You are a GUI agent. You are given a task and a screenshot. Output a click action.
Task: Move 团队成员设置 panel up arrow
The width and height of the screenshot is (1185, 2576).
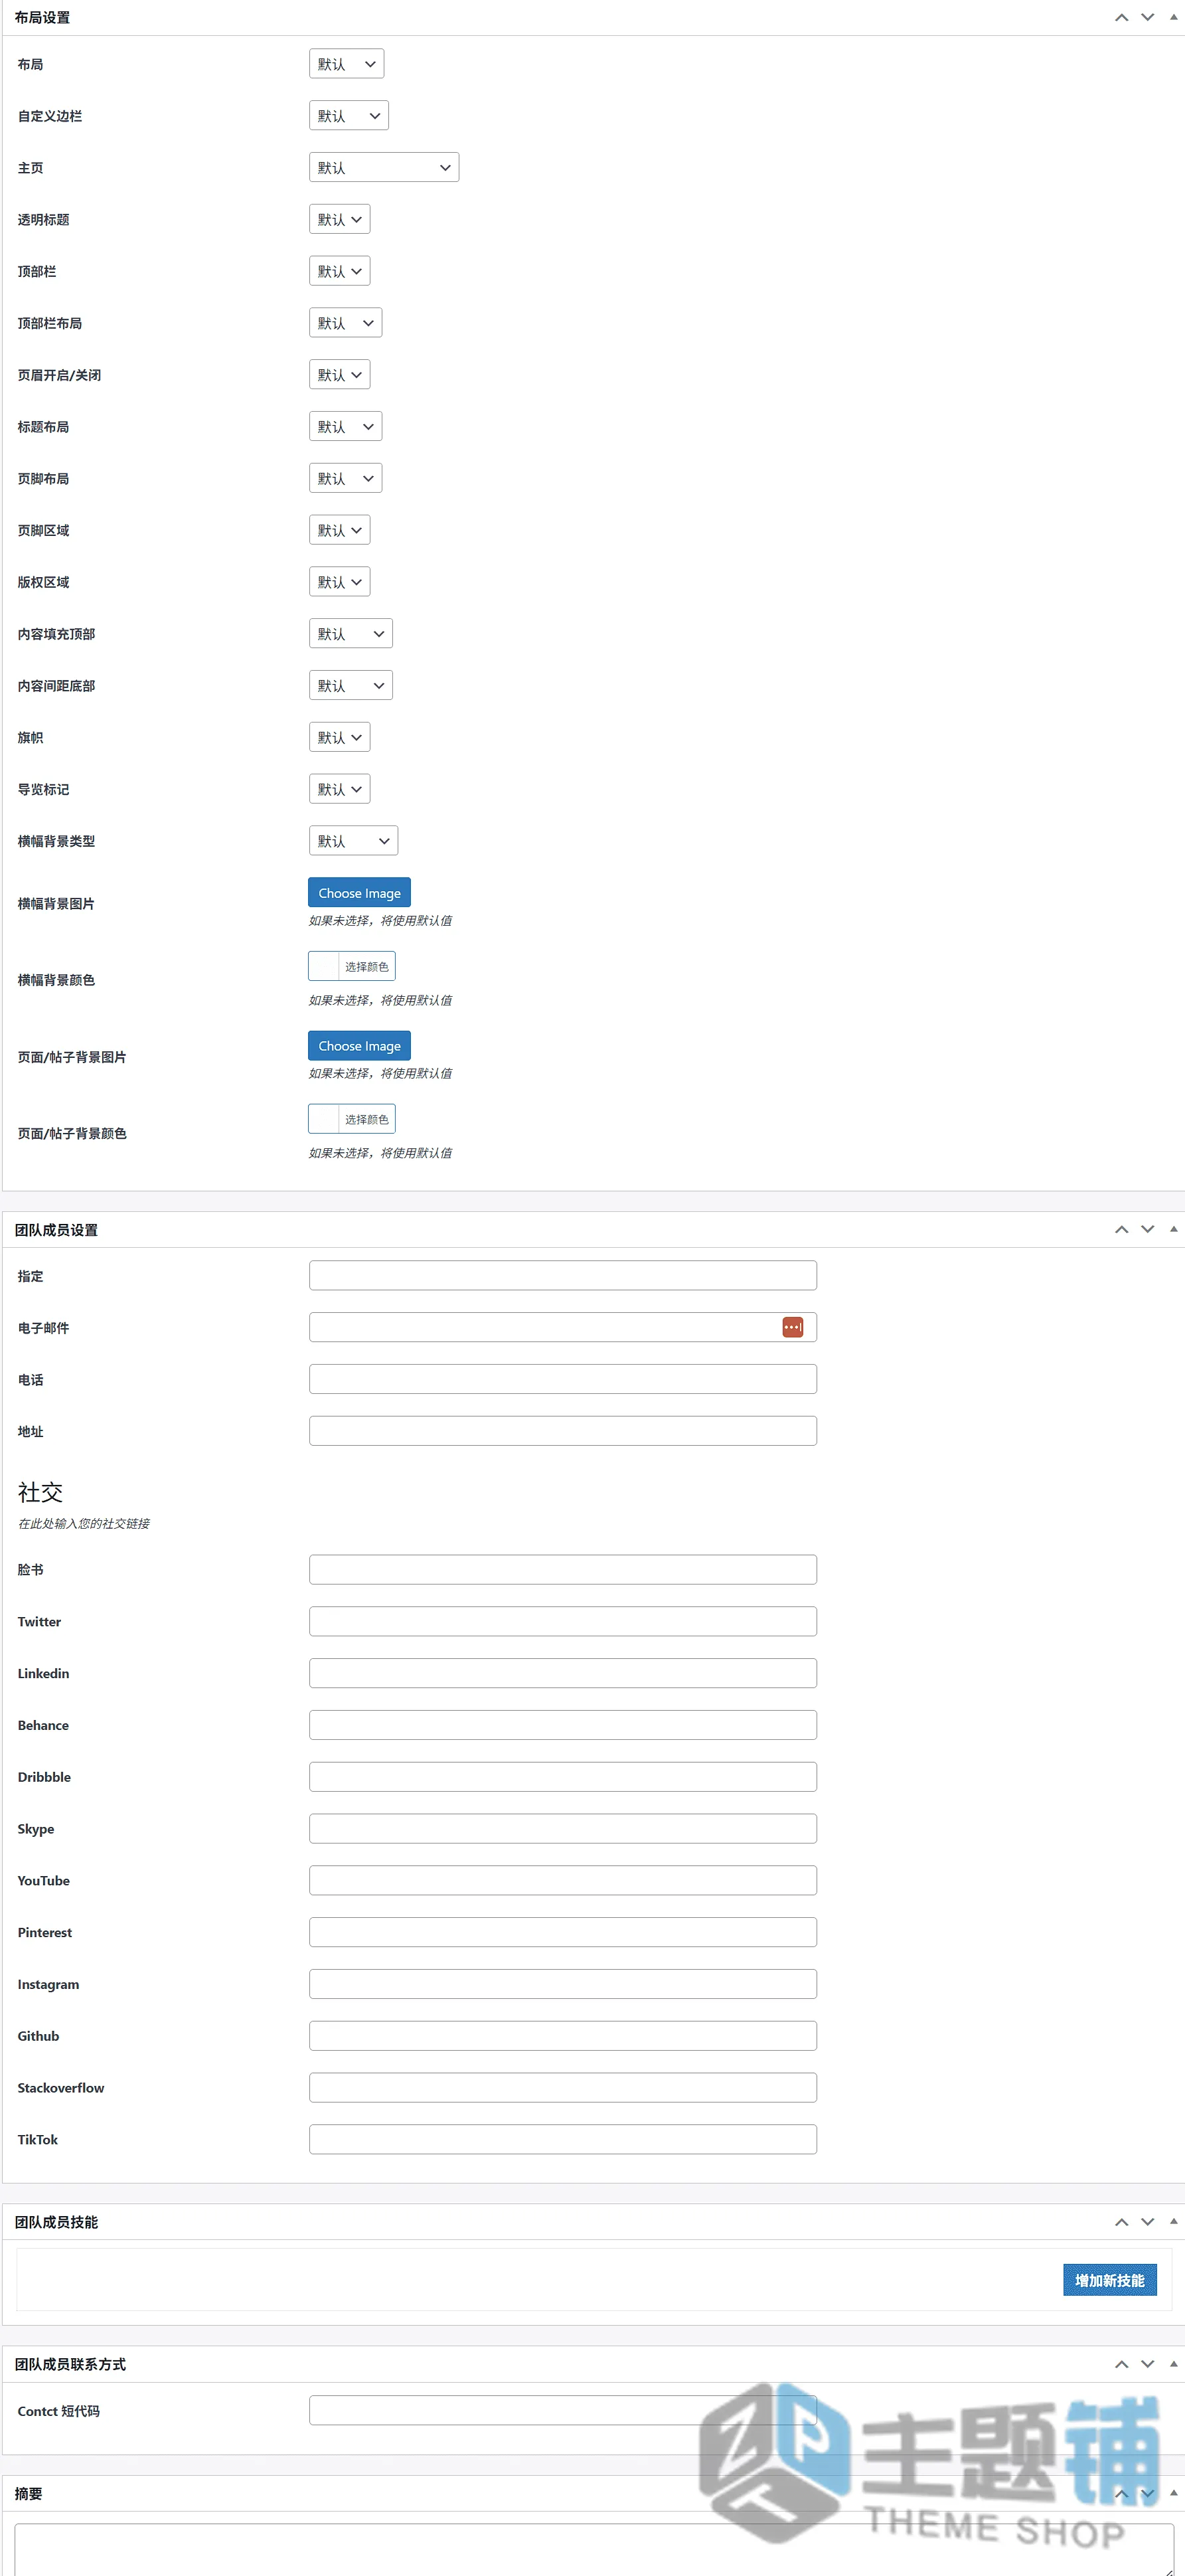click(1121, 1229)
